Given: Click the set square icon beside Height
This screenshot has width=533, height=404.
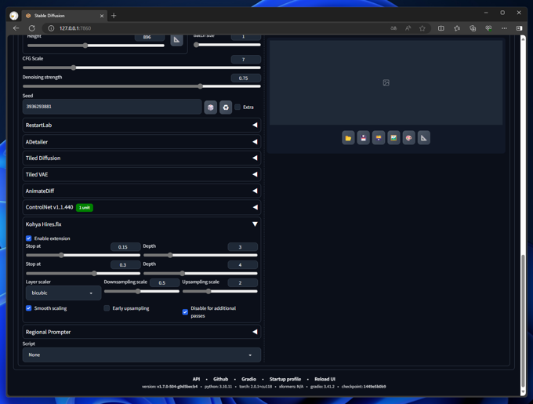Looking at the screenshot, I should coord(177,40).
